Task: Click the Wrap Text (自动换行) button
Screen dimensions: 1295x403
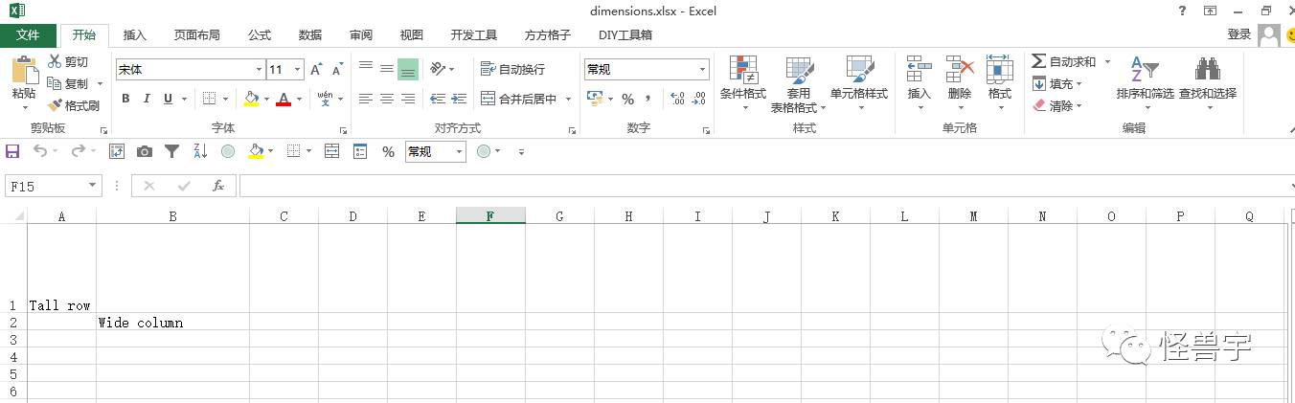Action: pyautogui.click(x=512, y=69)
